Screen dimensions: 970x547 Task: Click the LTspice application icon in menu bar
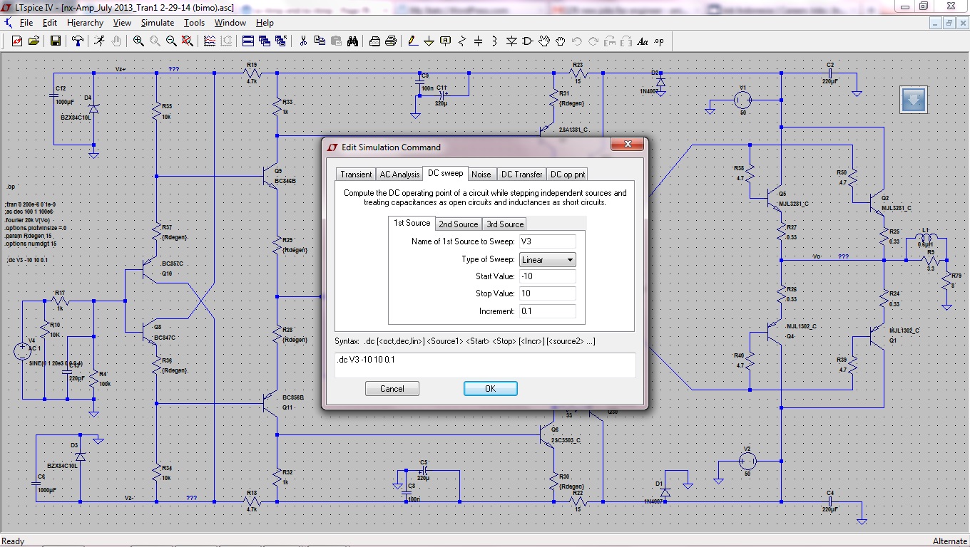coord(8,23)
